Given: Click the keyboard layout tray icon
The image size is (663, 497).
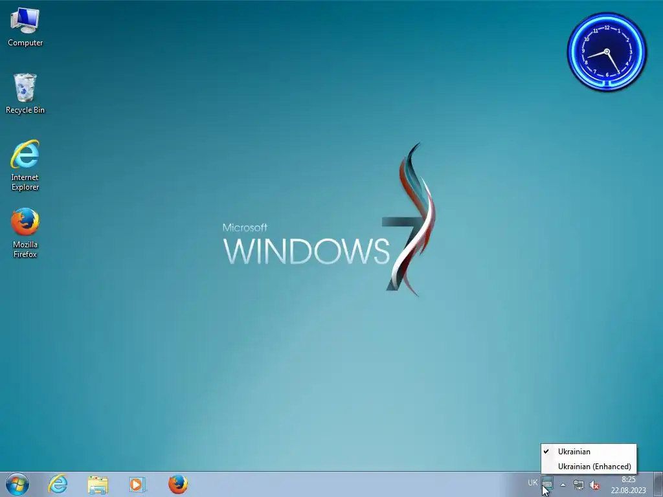Looking at the screenshot, I should point(547,483).
